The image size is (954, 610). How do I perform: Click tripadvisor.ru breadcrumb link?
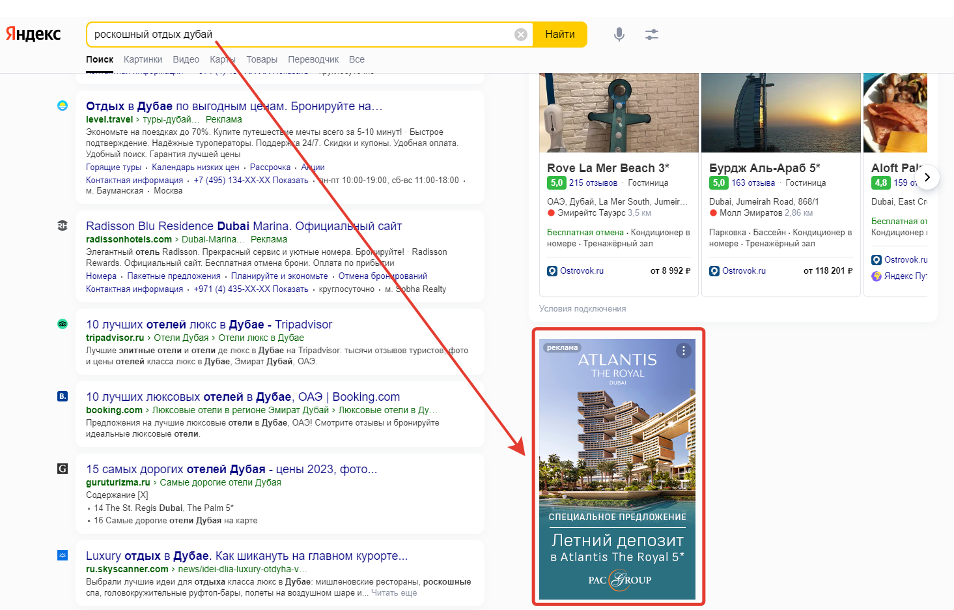click(x=115, y=338)
